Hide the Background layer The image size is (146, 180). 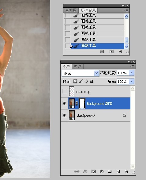tap(64, 115)
